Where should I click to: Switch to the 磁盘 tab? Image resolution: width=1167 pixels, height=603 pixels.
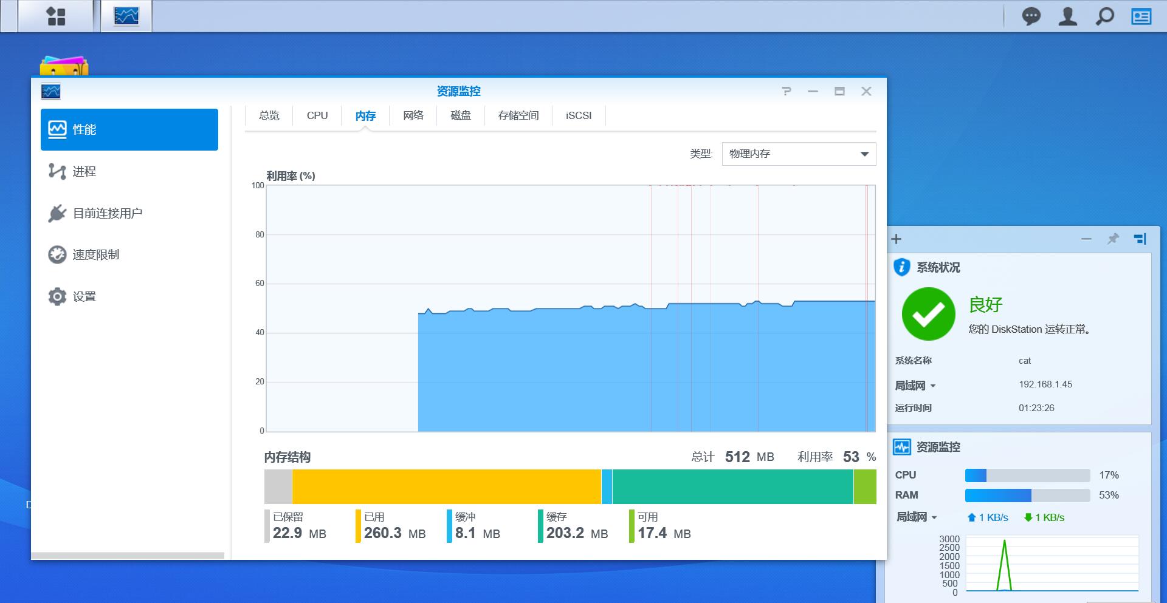(x=461, y=115)
